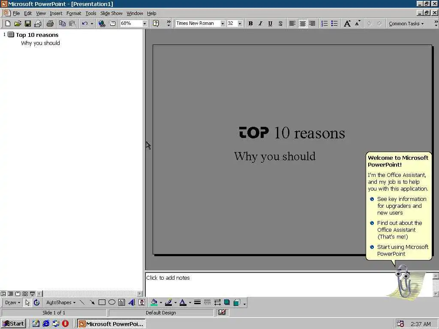Open the Slide Show menu

(111, 13)
